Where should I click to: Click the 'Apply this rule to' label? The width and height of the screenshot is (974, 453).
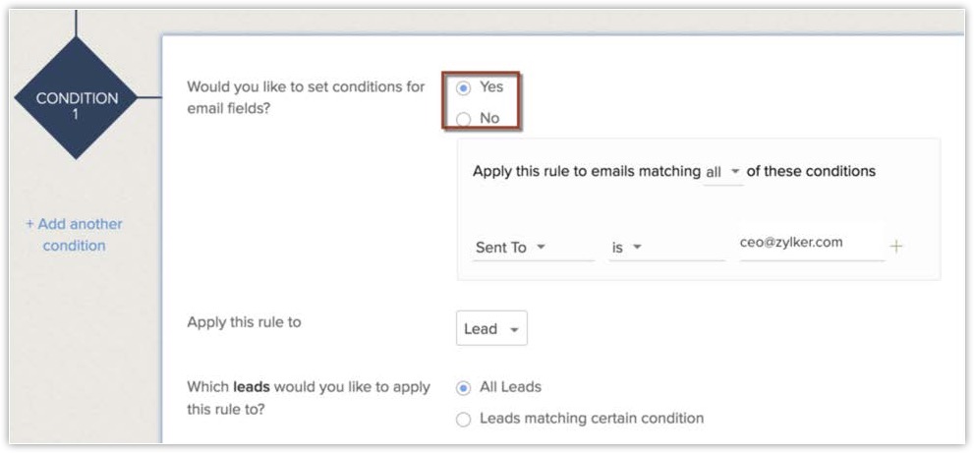[x=245, y=322]
